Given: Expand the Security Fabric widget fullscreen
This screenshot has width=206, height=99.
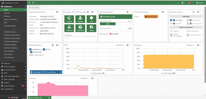Looking at the screenshot, I should pos(193,12).
